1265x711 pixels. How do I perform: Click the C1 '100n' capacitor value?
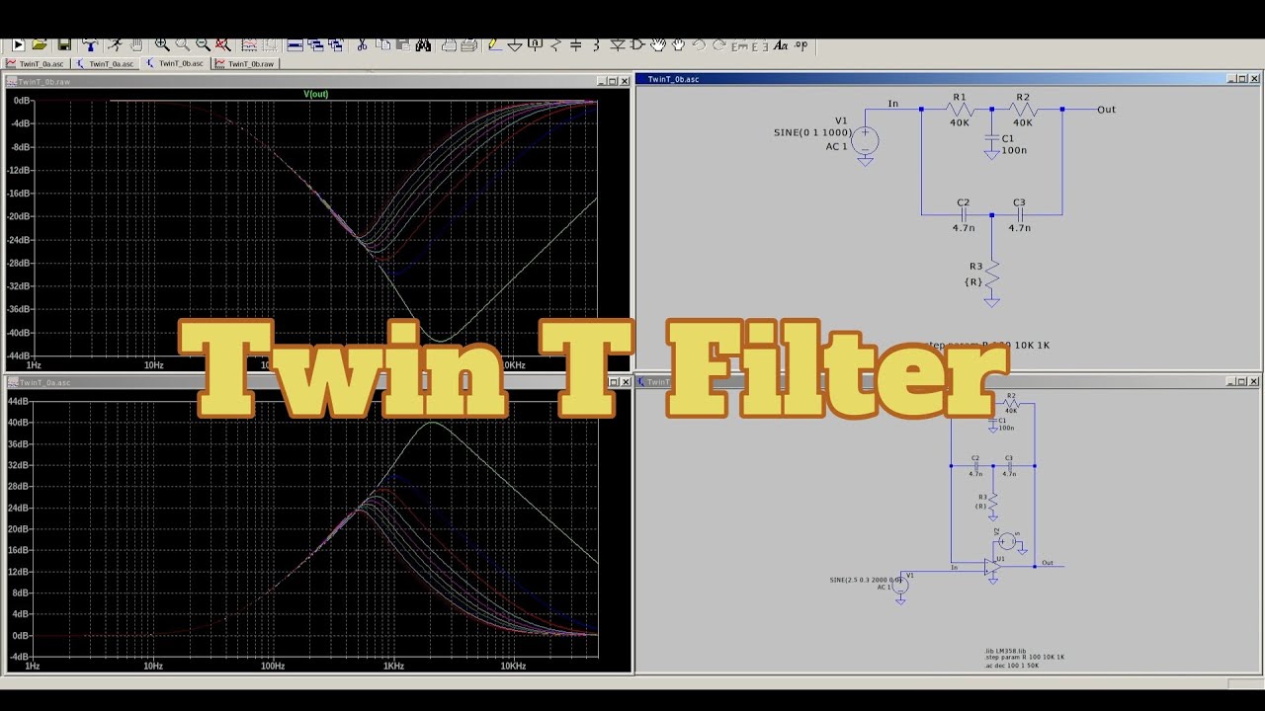[x=1014, y=150]
